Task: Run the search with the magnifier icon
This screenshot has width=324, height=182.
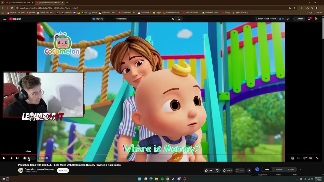Action: (179, 19)
